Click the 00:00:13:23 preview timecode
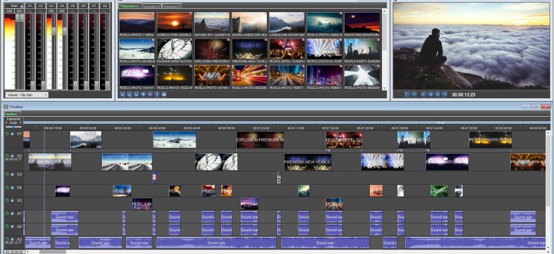This screenshot has width=554, height=254. pos(463,95)
